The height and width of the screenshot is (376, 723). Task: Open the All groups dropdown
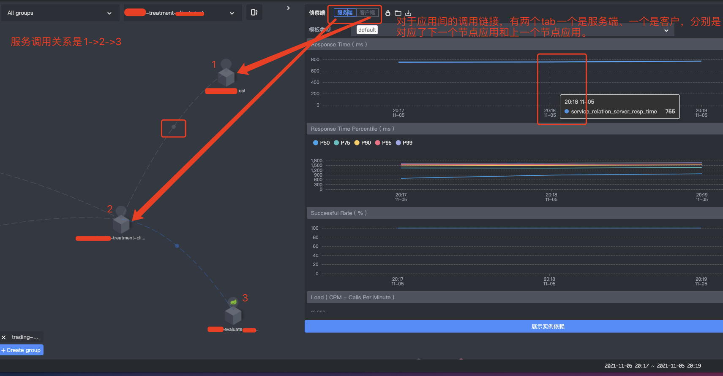[x=60, y=13]
